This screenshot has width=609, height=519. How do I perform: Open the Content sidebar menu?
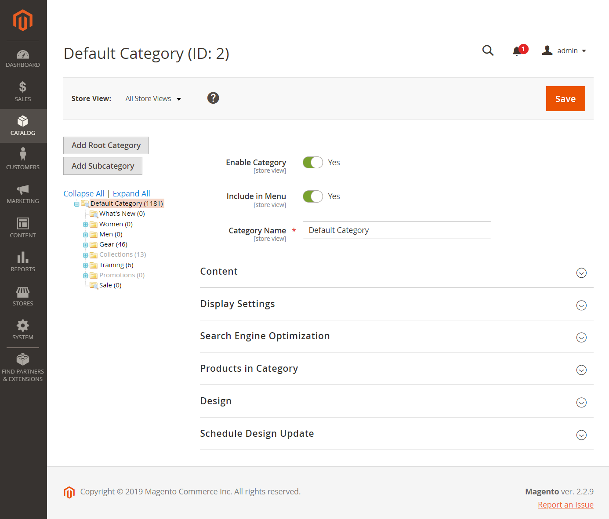click(23, 228)
